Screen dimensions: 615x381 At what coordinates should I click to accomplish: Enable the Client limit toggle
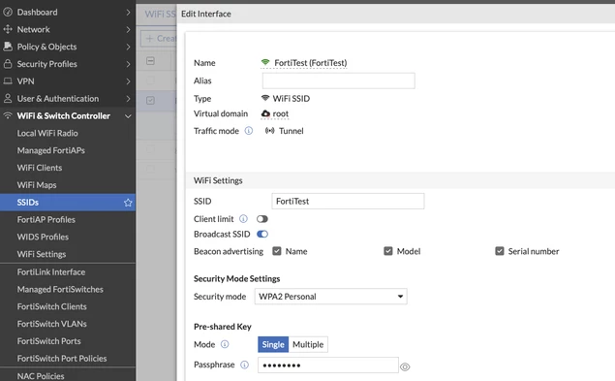tap(262, 219)
